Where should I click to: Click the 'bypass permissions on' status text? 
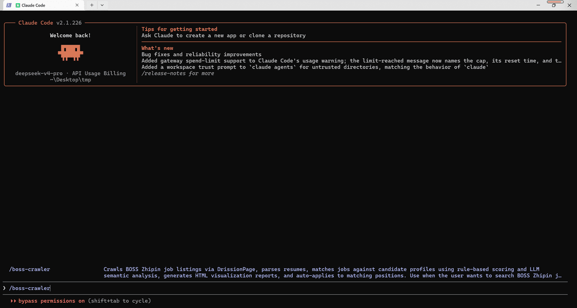click(x=51, y=301)
